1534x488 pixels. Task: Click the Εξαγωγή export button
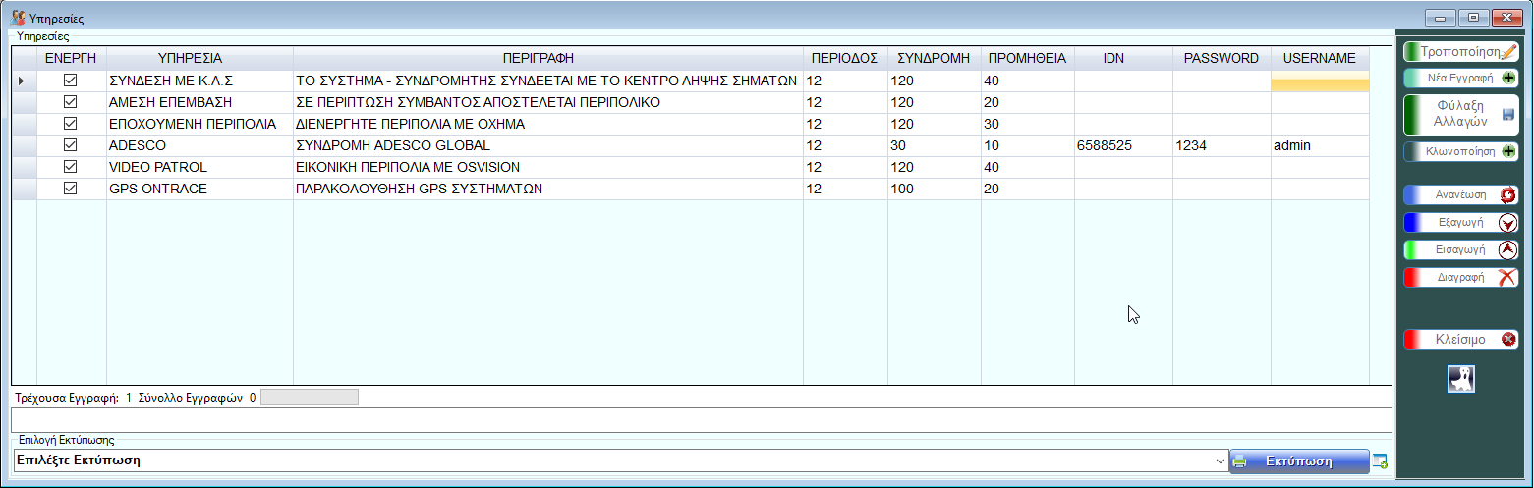click(x=1460, y=223)
